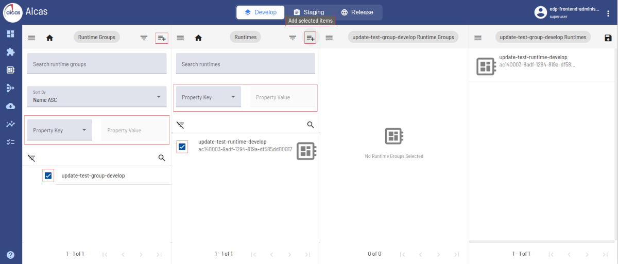The image size is (618, 264).
Task: Open the dashboard icon in left sidebar
Action: 10,34
